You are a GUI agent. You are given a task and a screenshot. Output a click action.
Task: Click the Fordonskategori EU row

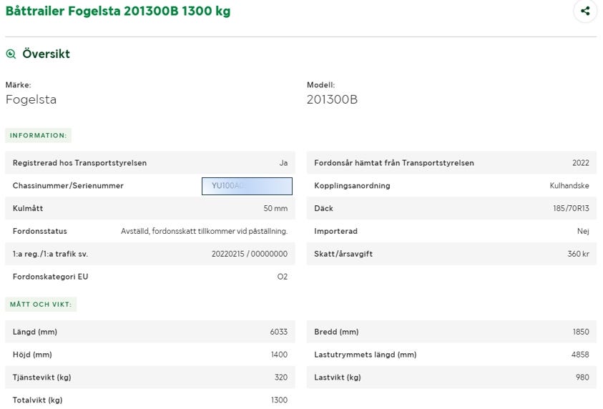click(150, 277)
